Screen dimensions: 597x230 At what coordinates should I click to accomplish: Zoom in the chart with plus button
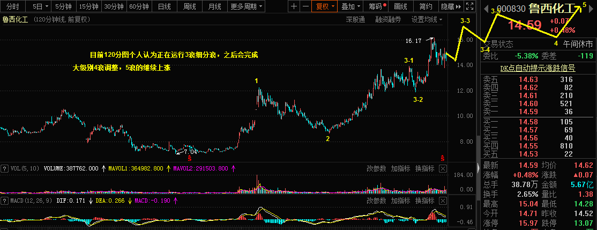pyautogui.click(x=294, y=6)
